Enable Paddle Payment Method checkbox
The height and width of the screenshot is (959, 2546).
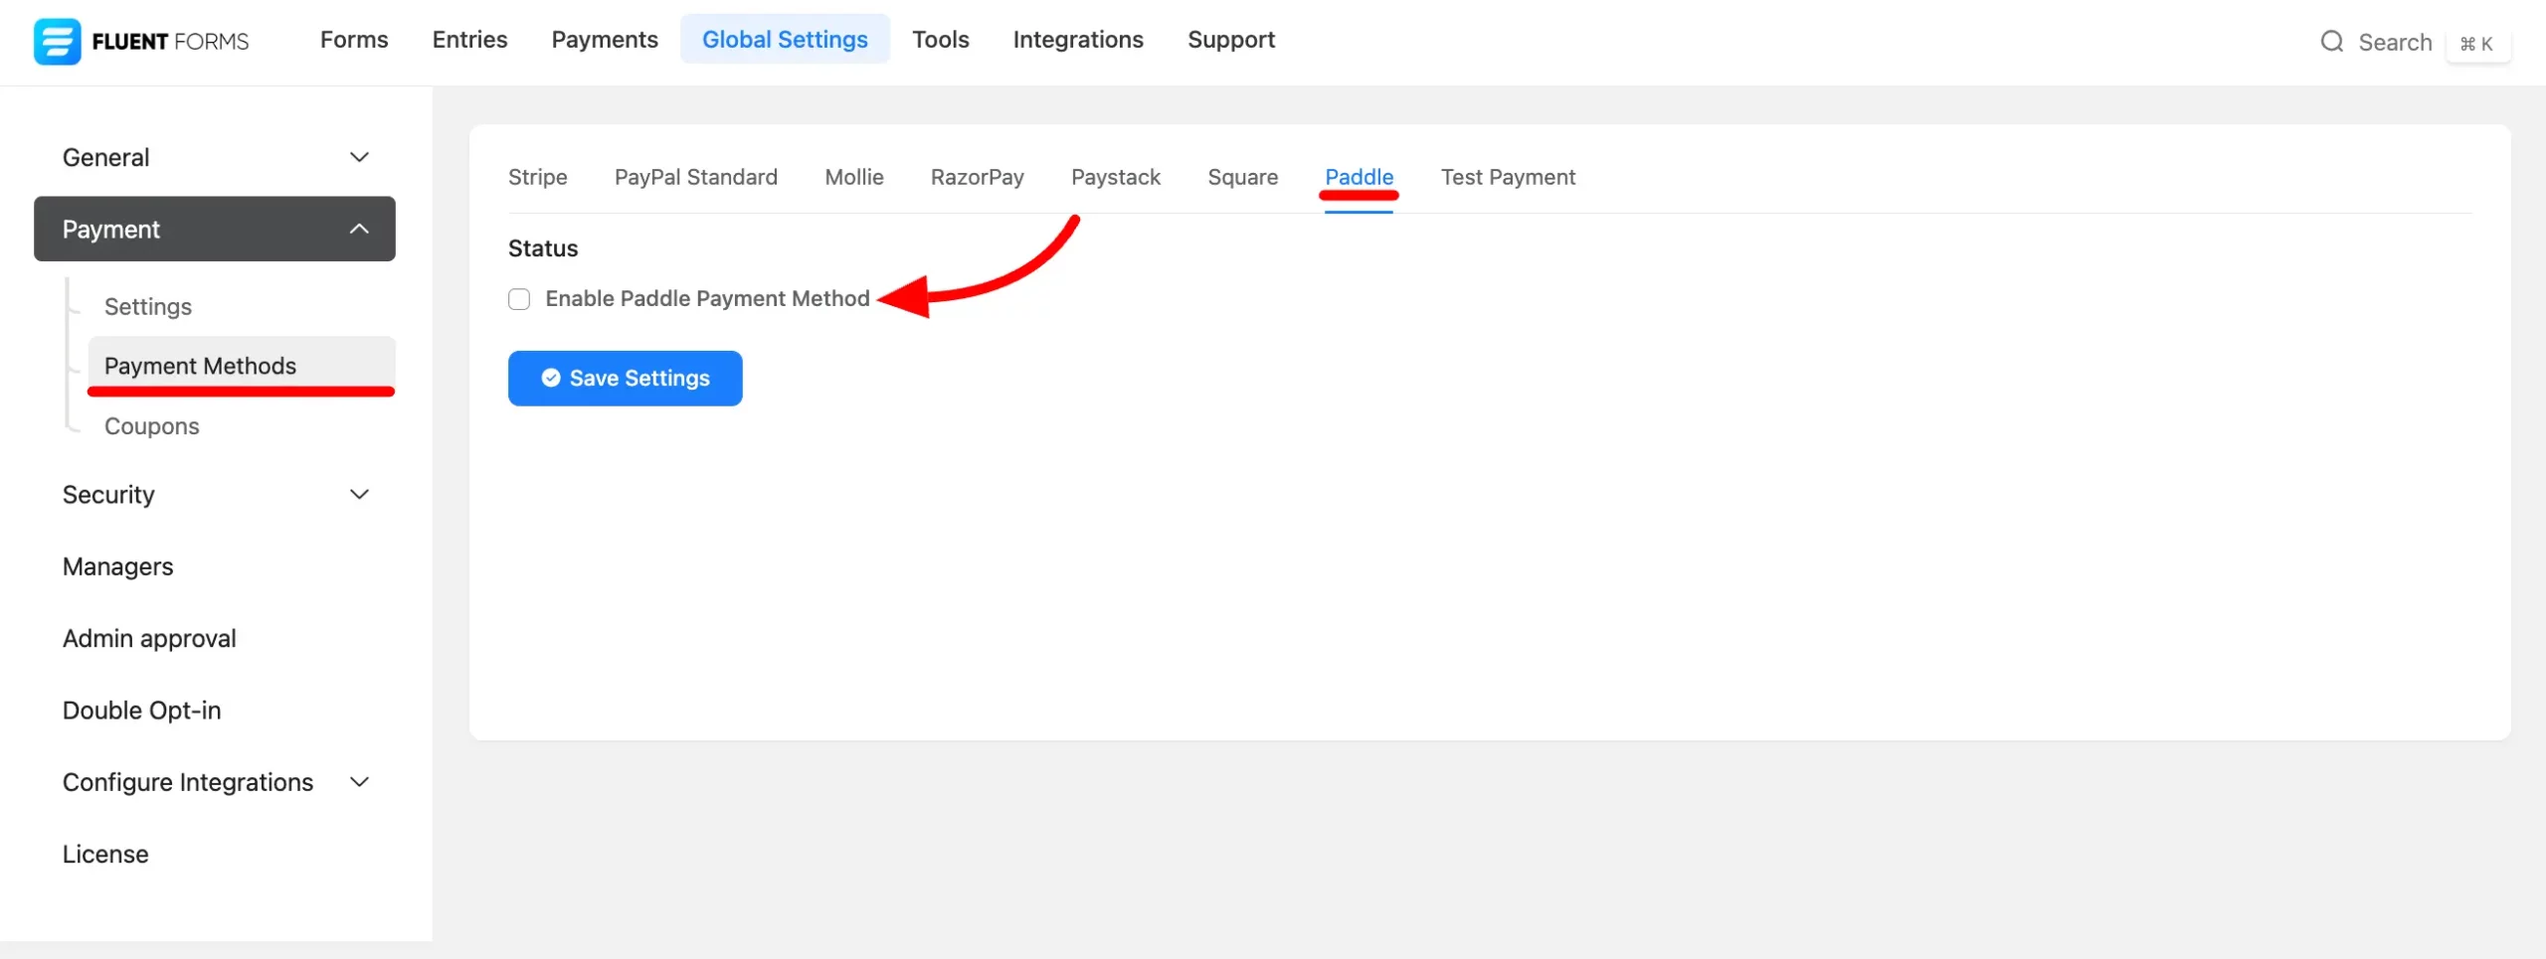(519, 299)
